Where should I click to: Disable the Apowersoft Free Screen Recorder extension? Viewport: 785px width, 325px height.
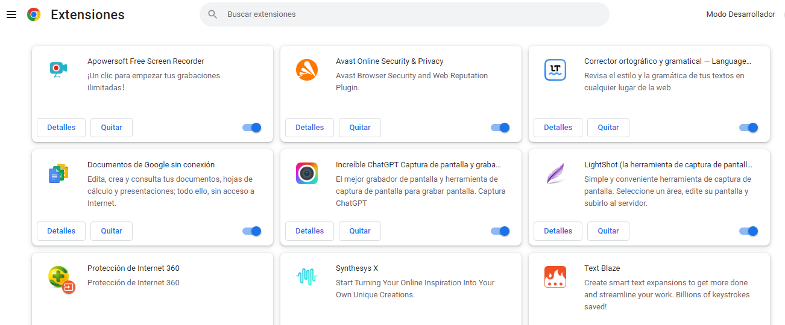(252, 128)
